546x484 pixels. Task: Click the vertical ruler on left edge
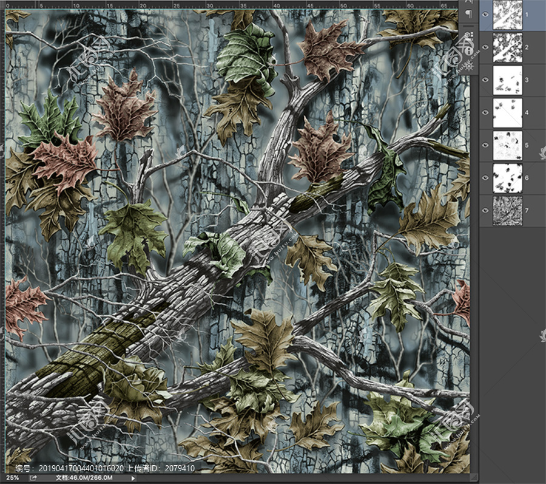2,240
